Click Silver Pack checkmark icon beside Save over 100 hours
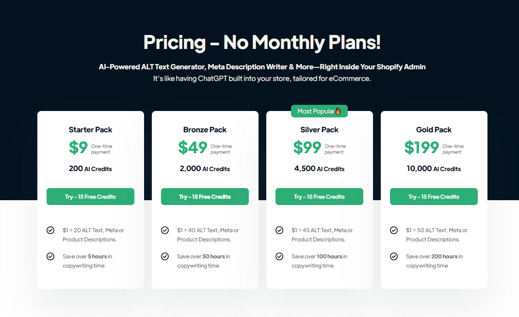Screen dimensions: 519x317 click(x=279, y=256)
